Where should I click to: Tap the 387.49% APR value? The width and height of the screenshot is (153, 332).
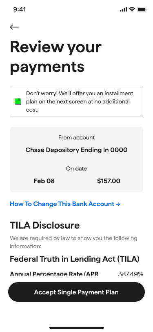point(131,274)
